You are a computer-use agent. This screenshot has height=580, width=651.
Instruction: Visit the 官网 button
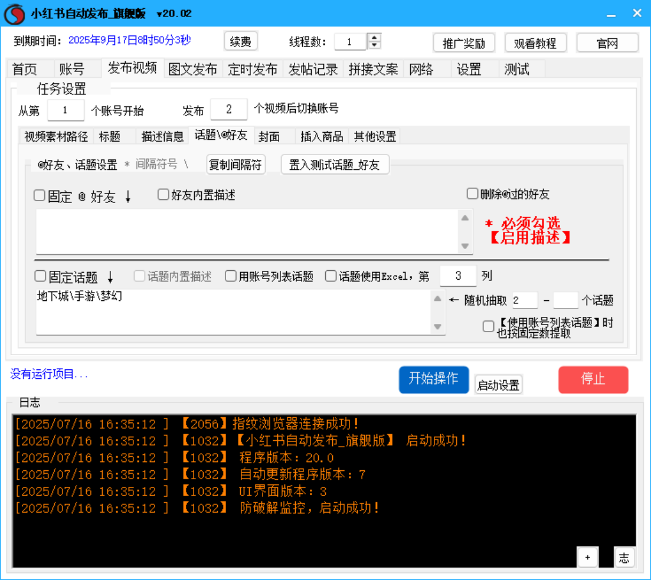coord(607,43)
